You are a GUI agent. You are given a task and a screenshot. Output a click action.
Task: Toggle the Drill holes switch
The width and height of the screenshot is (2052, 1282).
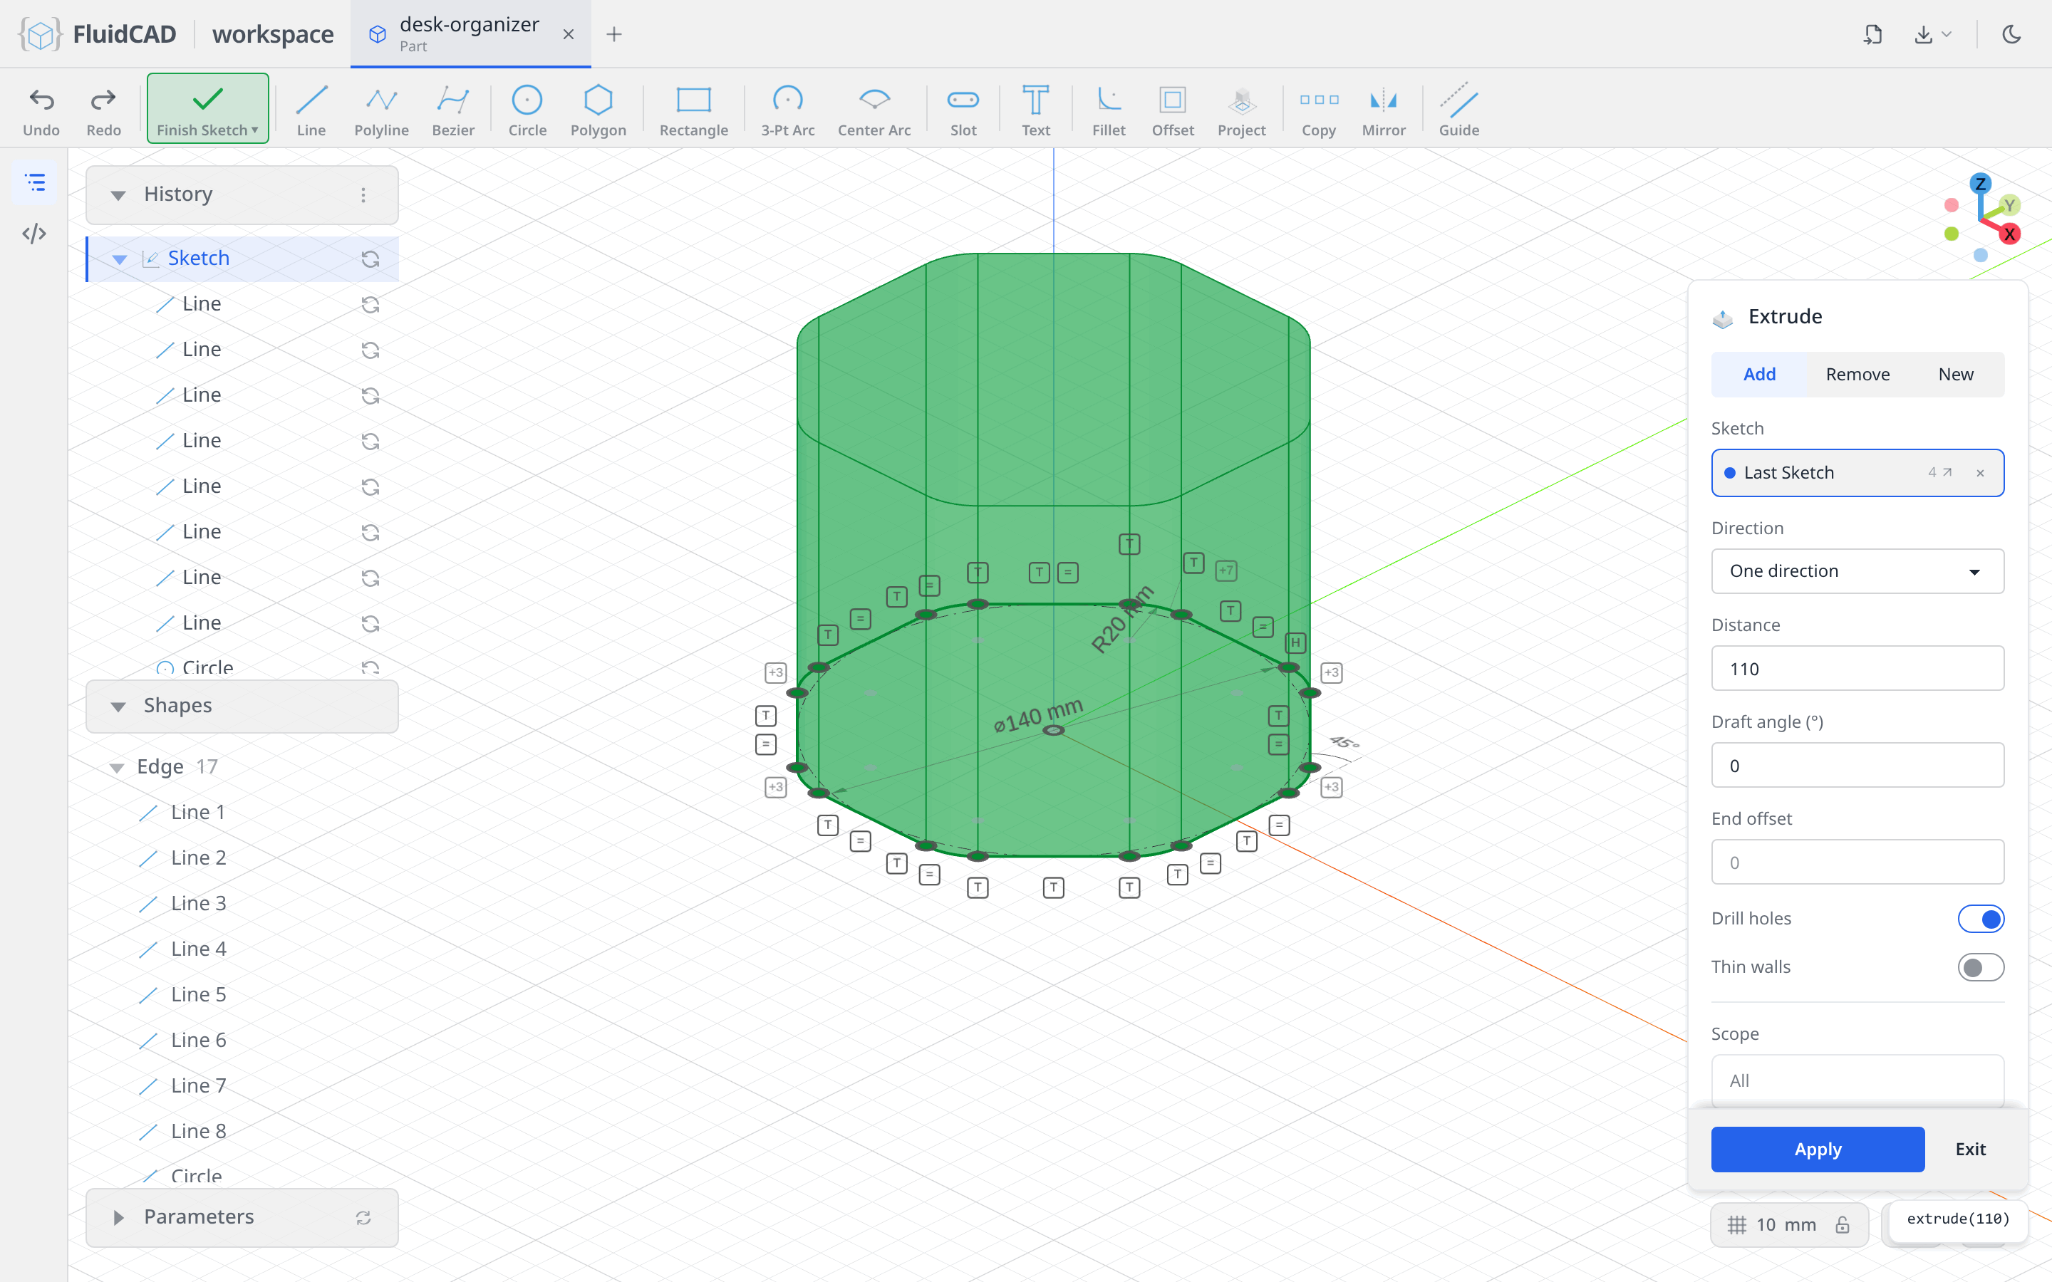[x=1981, y=919]
